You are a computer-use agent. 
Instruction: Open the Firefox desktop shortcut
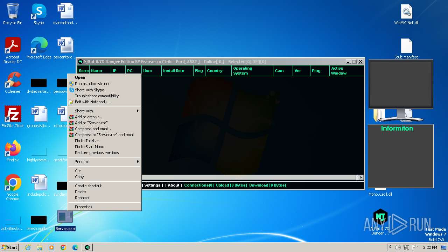pyautogui.click(x=13, y=151)
